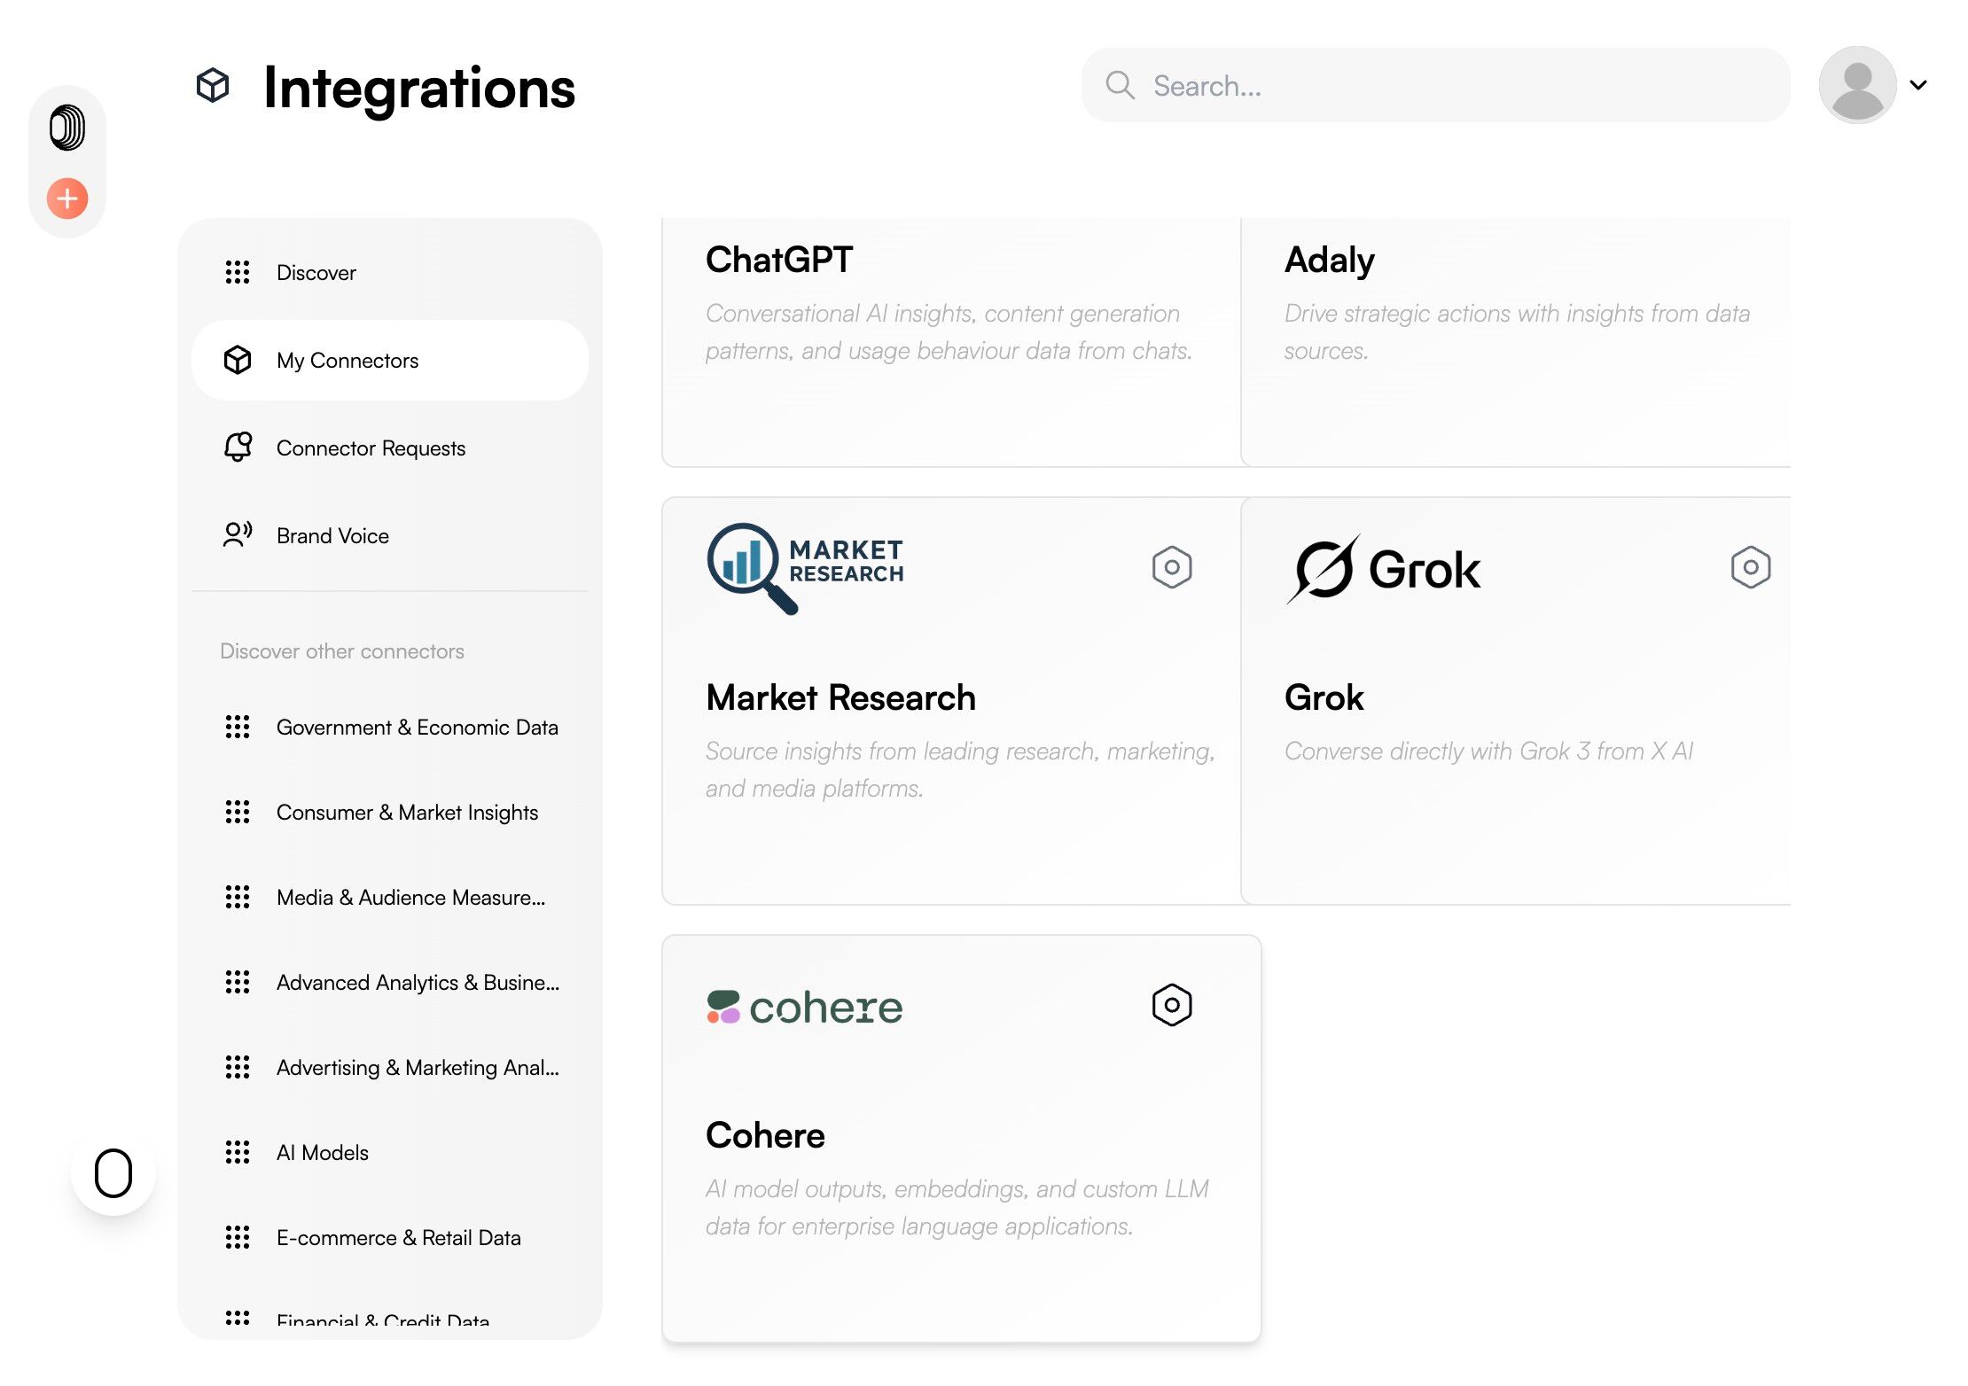
Task: Open the Market Research connector settings icon
Action: click(x=1171, y=567)
